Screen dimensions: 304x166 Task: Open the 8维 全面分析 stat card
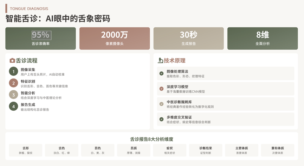pos(263,38)
